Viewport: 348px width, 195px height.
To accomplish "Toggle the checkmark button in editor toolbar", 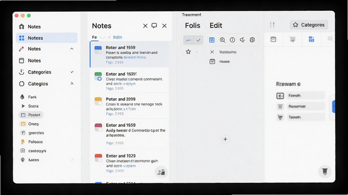I will (198, 40).
